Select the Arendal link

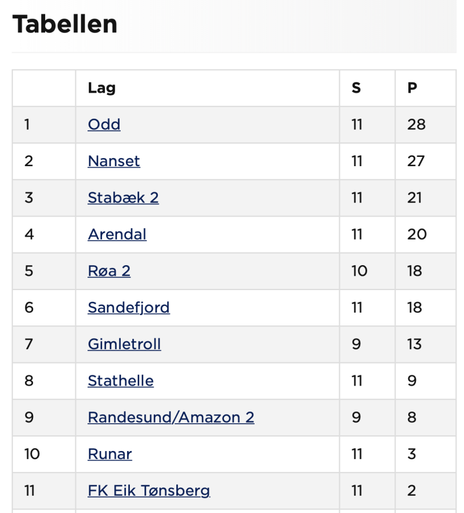117,234
